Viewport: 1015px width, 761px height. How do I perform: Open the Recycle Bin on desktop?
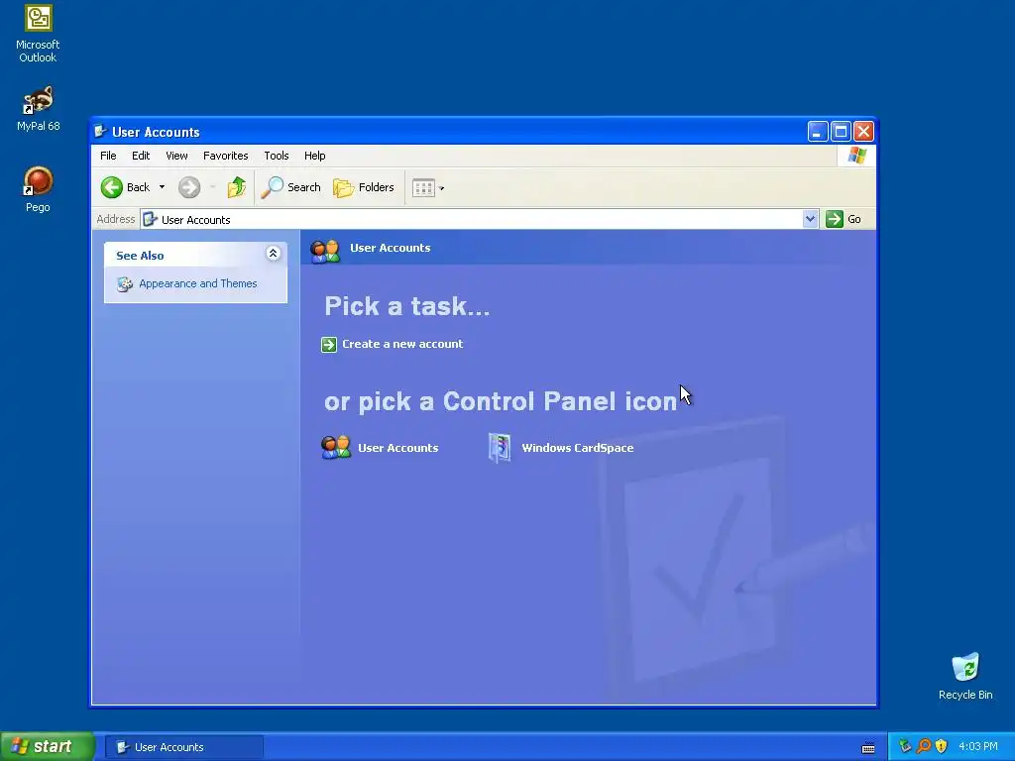pyautogui.click(x=965, y=676)
